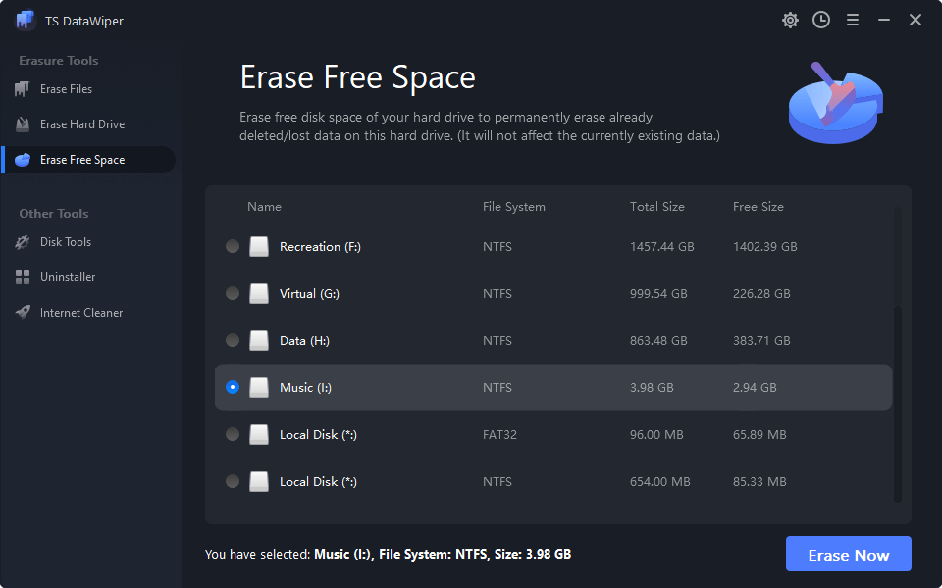Click the Disk Tools gear icon

click(23, 242)
